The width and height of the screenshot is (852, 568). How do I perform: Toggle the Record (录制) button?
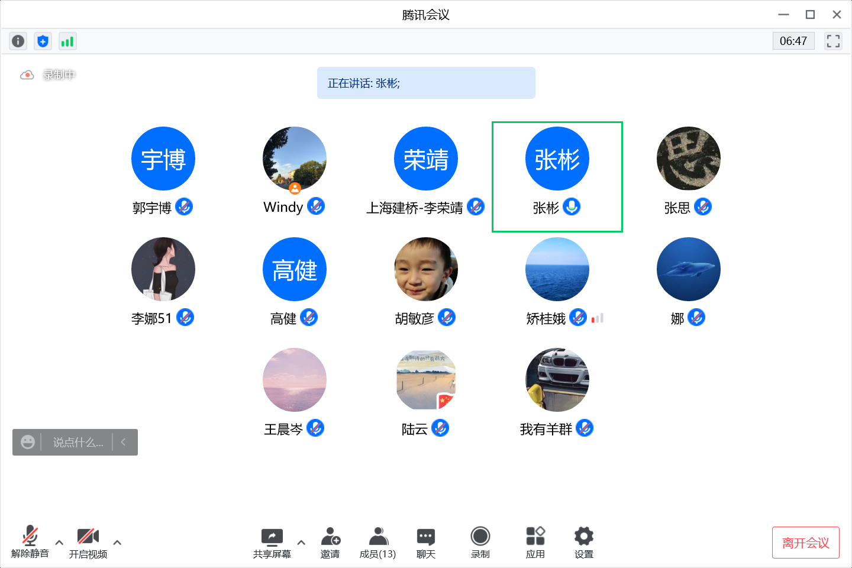tap(480, 542)
